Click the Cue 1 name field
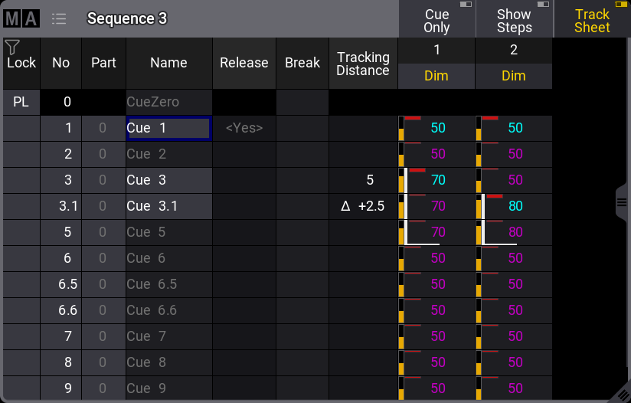This screenshot has height=403, width=631. coord(168,129)
